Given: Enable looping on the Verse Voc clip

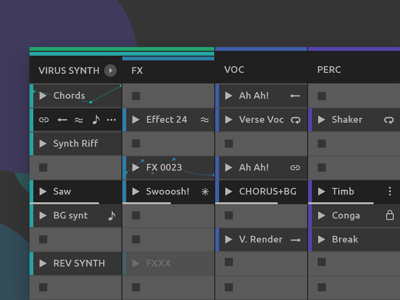Looking at the screenshot, I should pos(295,120).
